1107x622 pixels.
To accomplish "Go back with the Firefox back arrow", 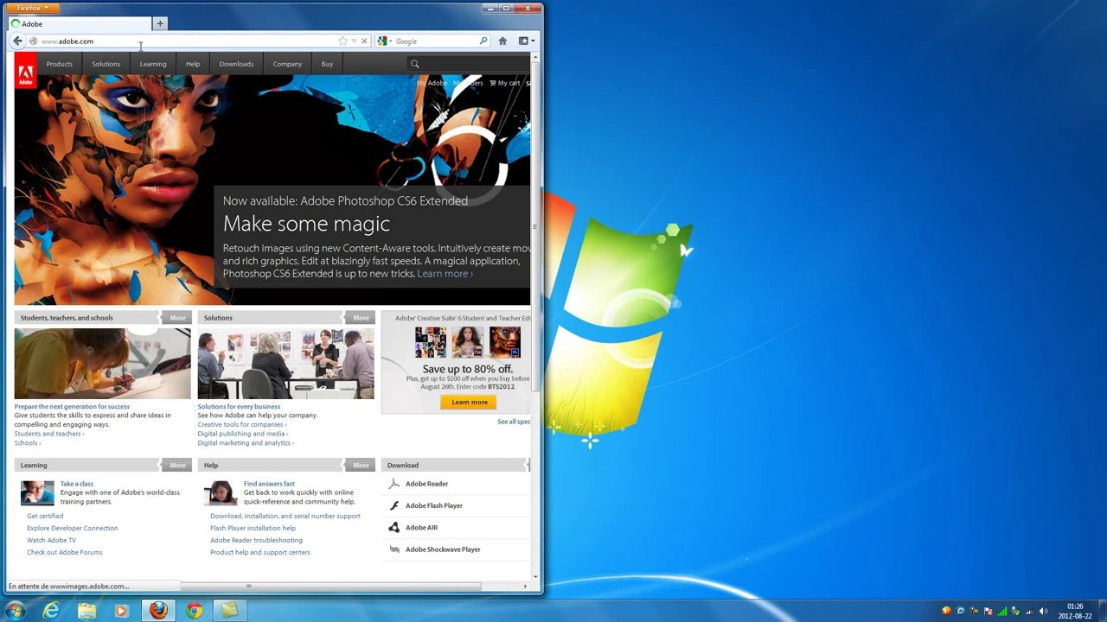I will coord(17,41).
